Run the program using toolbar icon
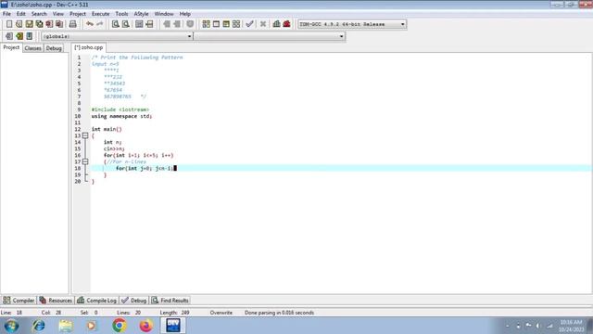Image resolution: width=593 pixels, height=334 pixels. click(x=216, y=24)
